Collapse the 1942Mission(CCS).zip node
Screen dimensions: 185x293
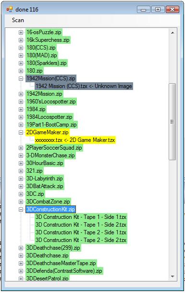pos(21,78)
